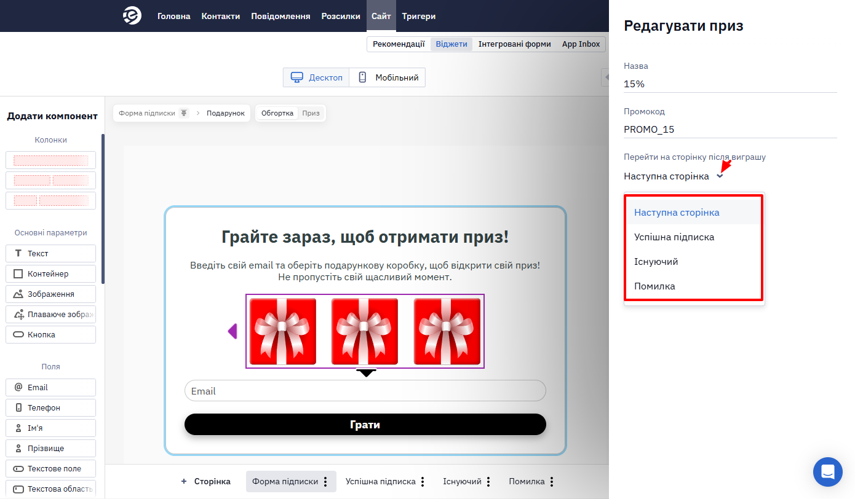Screen dimensions: 855x499
Task: Add an Email field component
Action: (51, 387)
